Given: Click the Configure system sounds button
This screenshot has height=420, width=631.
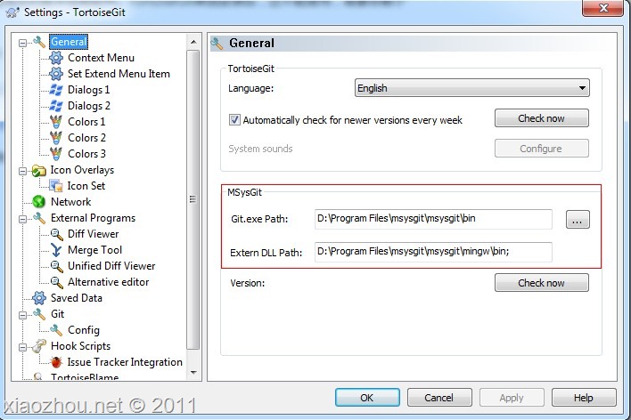Looking at the screenshot, I should click(x=542, y=149).
